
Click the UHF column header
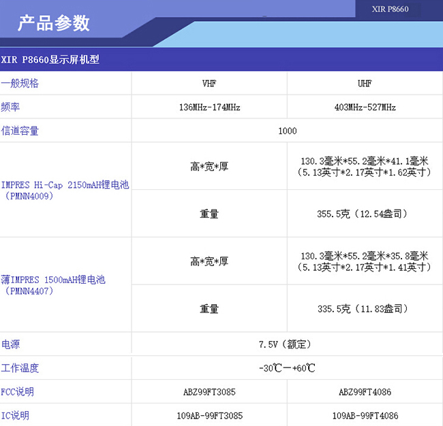point(365,84)
